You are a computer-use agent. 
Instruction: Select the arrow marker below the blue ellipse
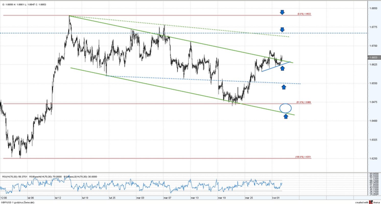[x=286, y=116]
